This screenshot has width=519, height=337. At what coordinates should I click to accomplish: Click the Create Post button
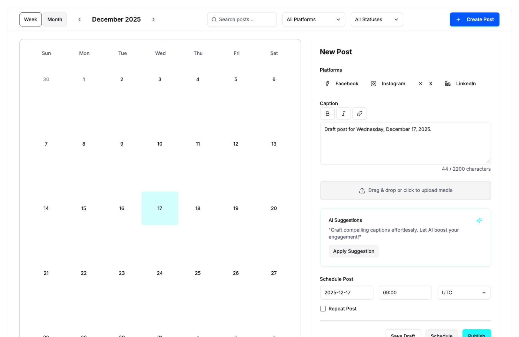click(474, 19)
